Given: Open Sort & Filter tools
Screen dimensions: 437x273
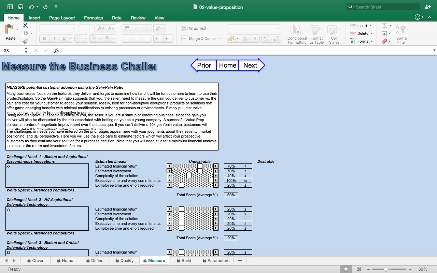Looking at the screenshot, I should pyautogui.click(x=401, y=33).
